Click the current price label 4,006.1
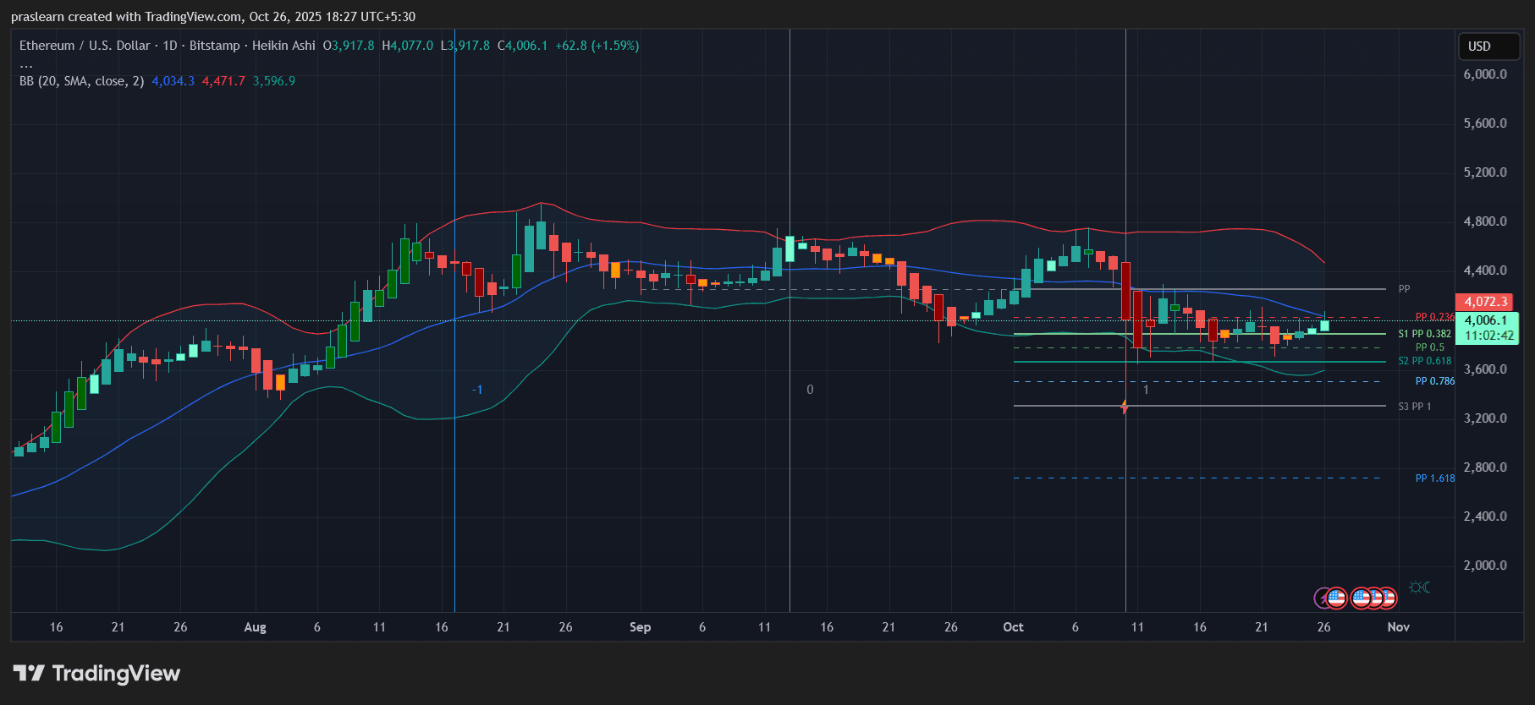The image size is (1535, 705). pyautogui.click(x=1485, y=320)
